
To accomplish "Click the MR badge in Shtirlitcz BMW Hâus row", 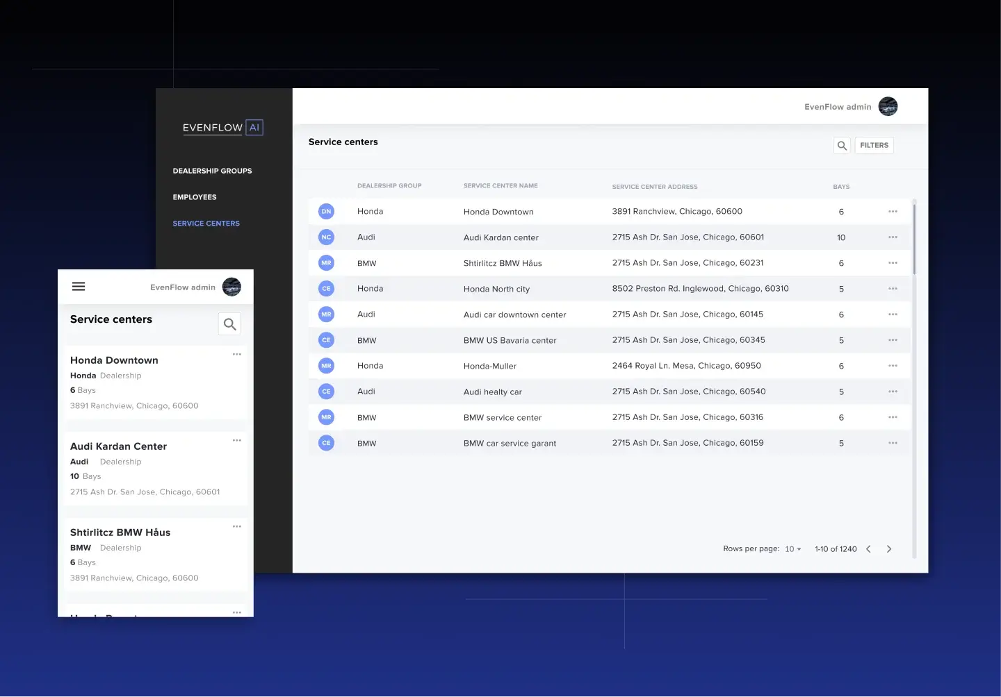I will tap(326, 262).
